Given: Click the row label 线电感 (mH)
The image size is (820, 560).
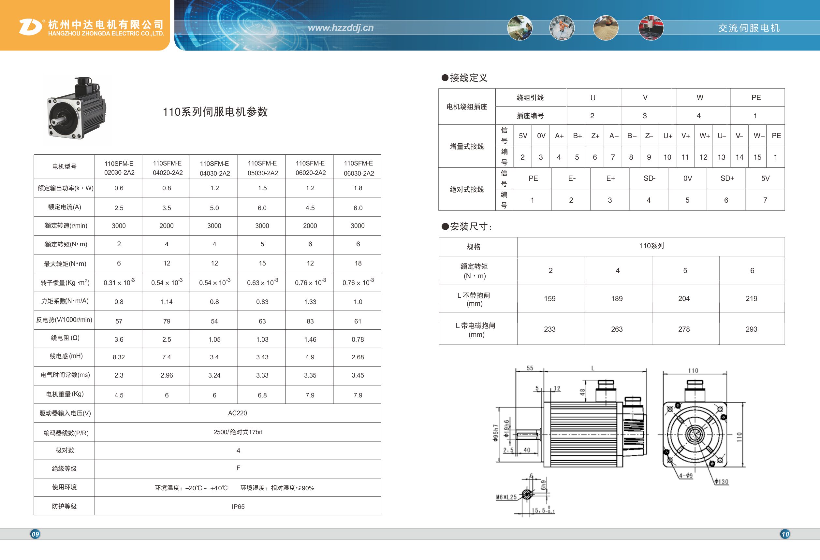Looking at the screenshot, I should (x=66, y=356).
